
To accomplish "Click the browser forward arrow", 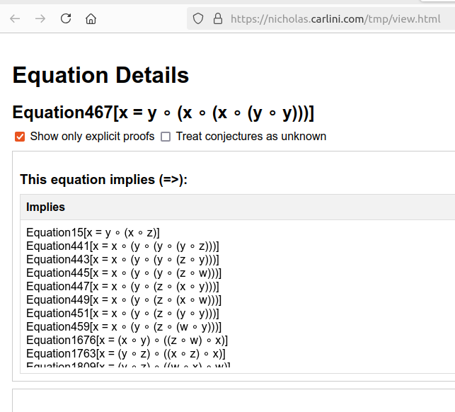I will tap(40, 19).
